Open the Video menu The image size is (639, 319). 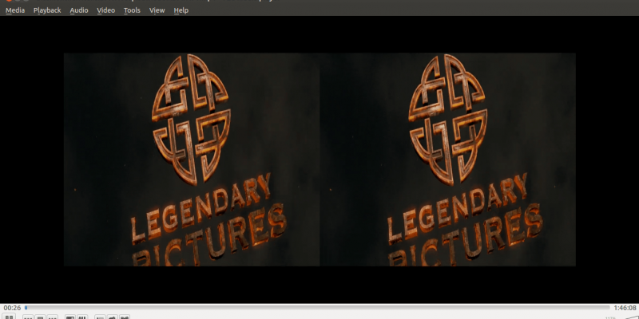coord(106,10)
